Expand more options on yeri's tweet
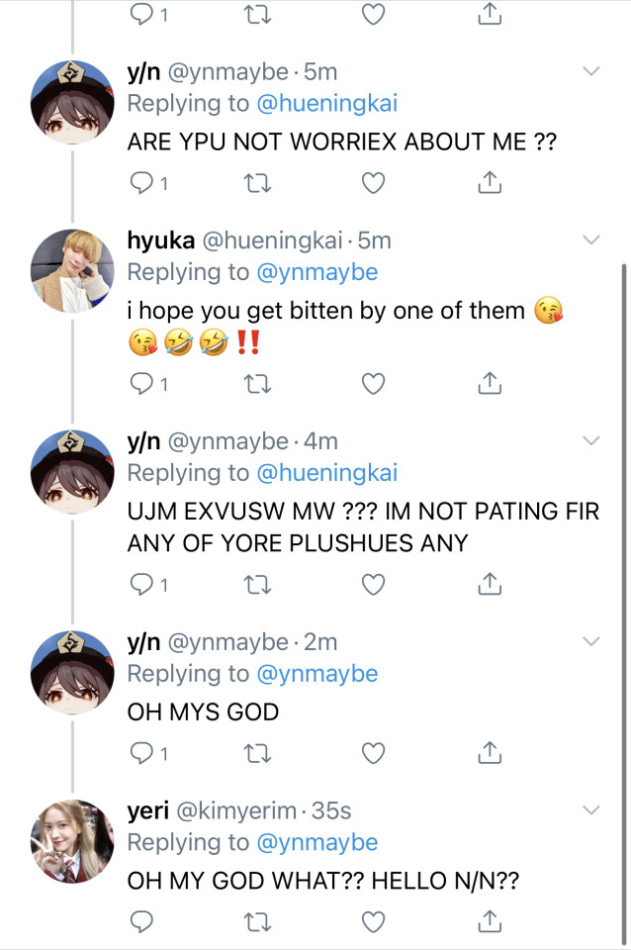631x950 pixels. 591,811
